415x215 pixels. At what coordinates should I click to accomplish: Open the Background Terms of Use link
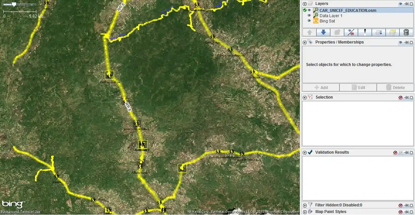click(20, 212)
